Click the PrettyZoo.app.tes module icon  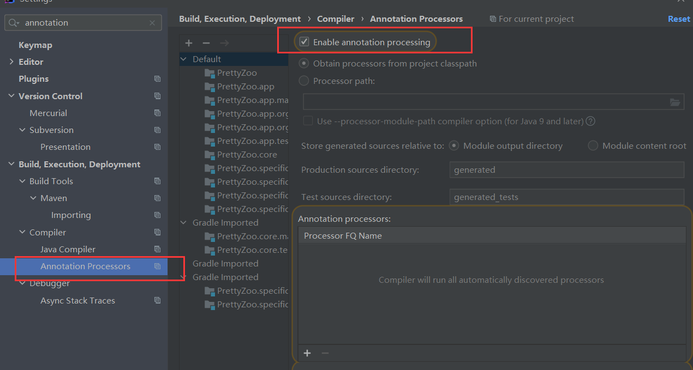[210, 141]
